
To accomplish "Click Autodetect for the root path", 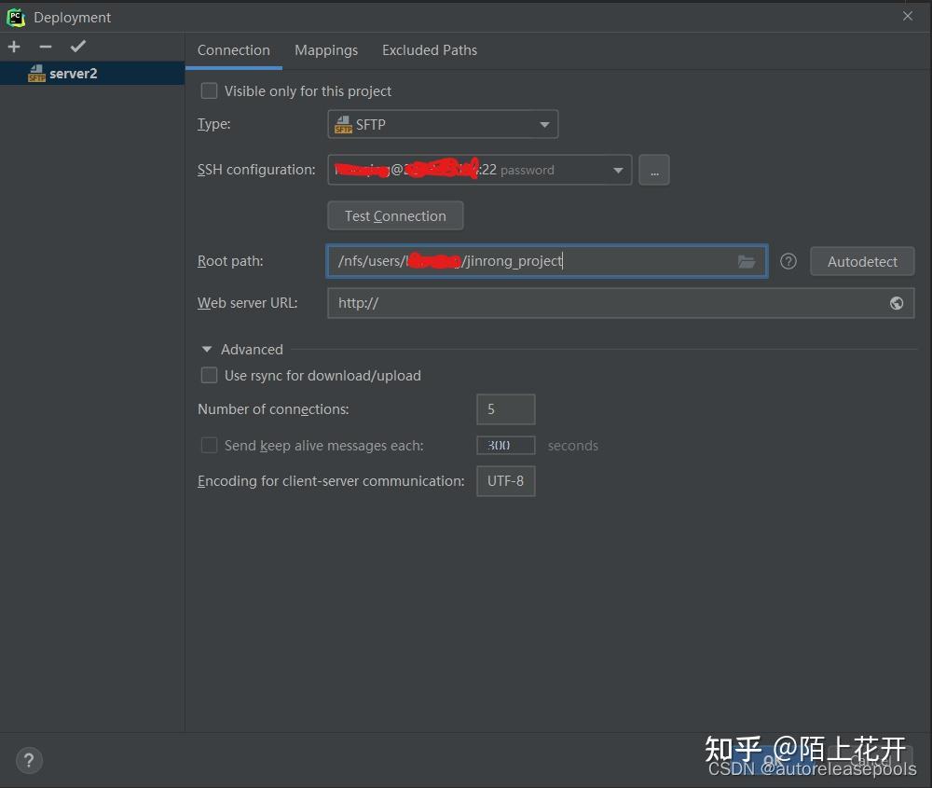I will coord(861,261).
